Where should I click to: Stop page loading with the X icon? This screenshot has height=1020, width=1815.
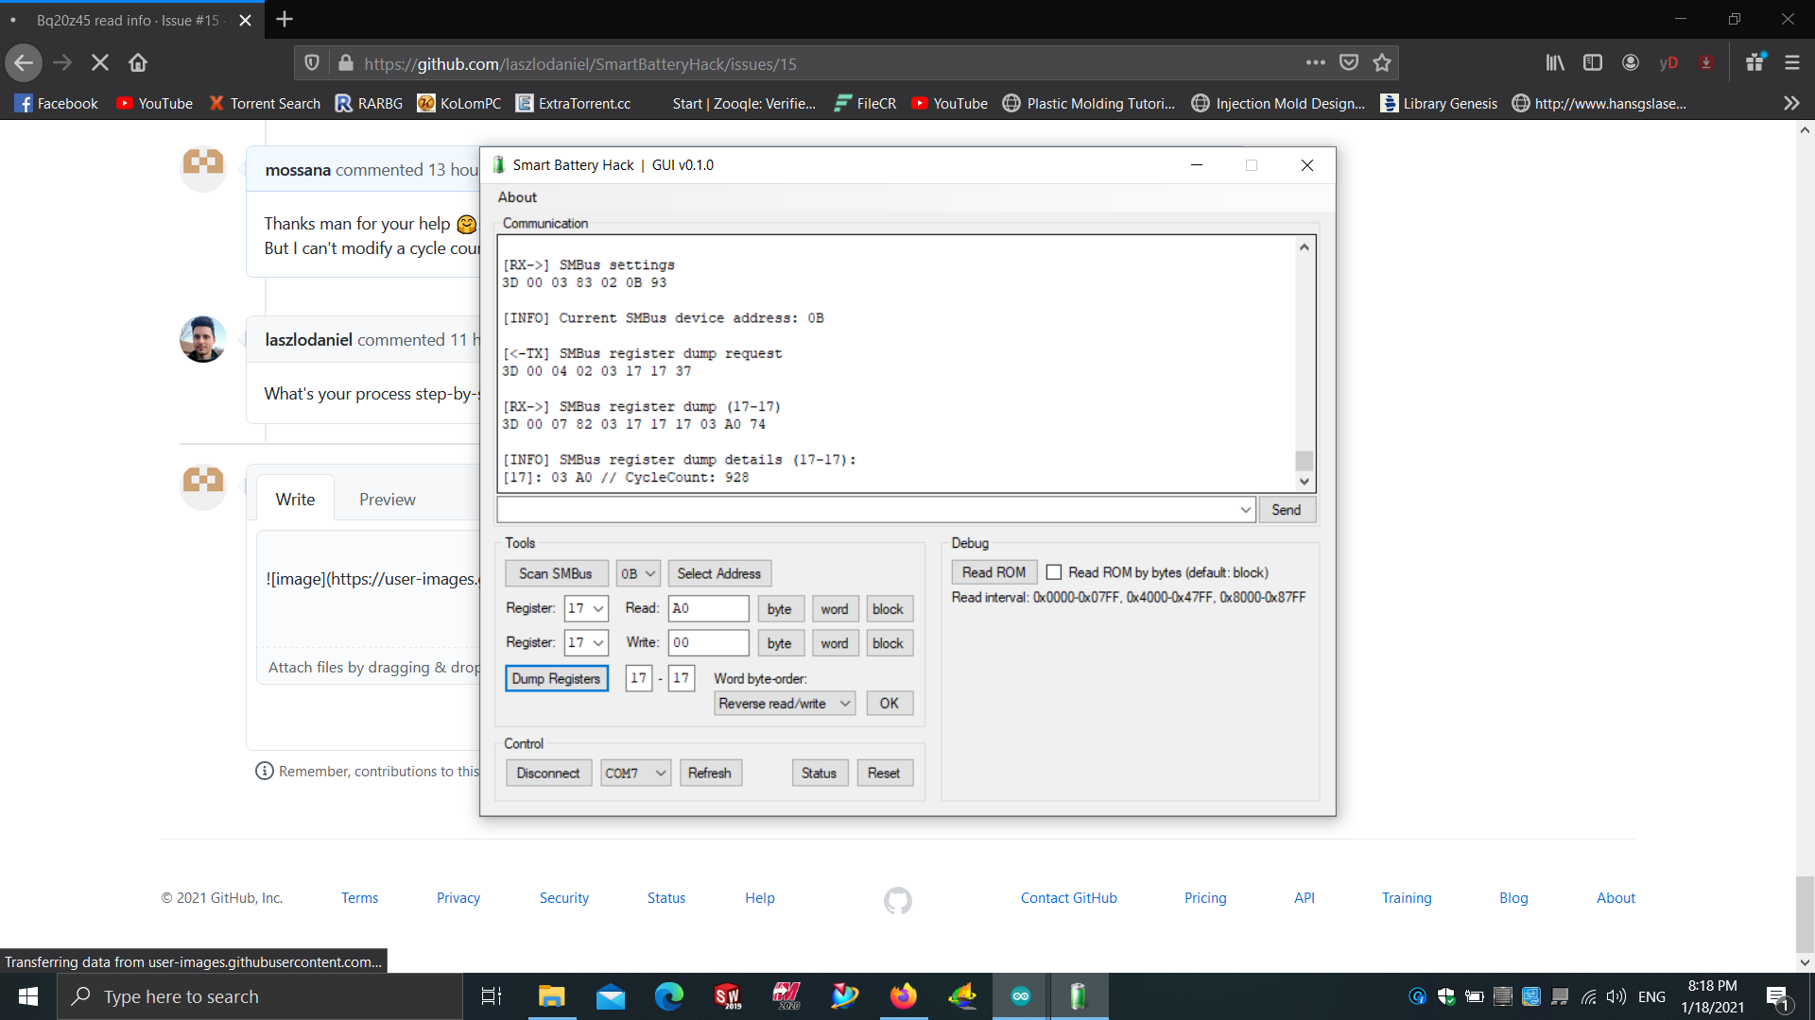coord(99,62)
